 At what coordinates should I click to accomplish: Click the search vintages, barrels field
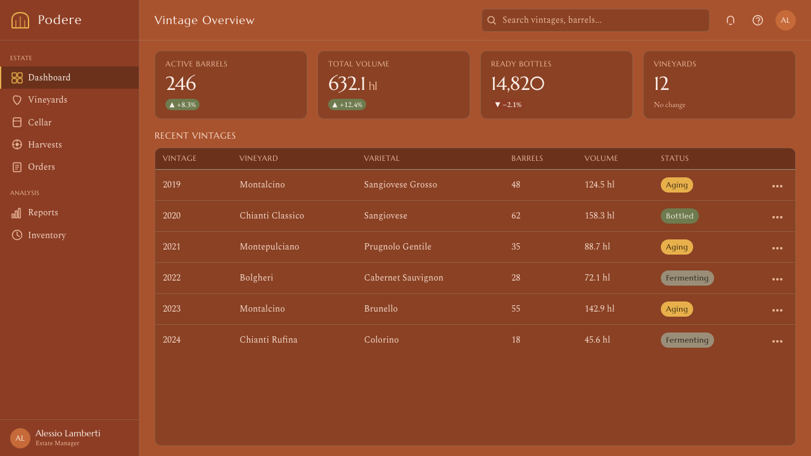pos(596,20)
